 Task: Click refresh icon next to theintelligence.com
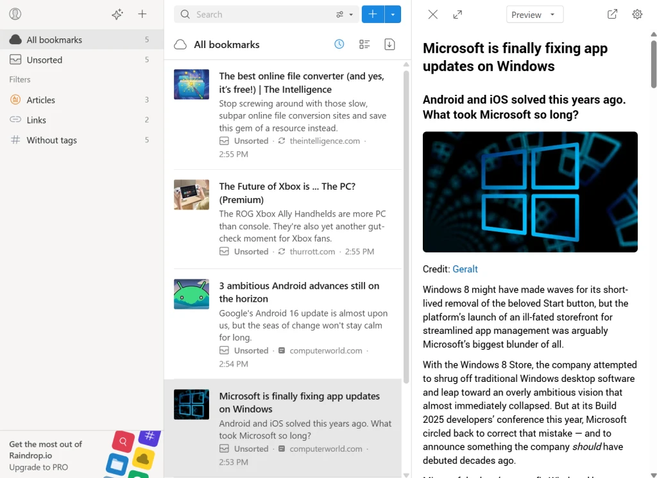tap(282, 140)
